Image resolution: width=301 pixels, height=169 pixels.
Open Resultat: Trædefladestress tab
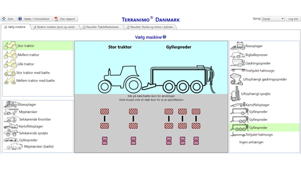(x=101, y=27)
